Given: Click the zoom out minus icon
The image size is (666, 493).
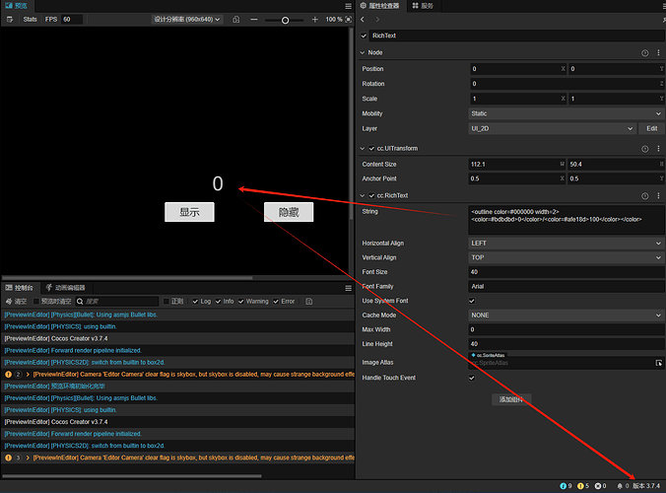Looking at the screenshot, I should coord(254,20).
